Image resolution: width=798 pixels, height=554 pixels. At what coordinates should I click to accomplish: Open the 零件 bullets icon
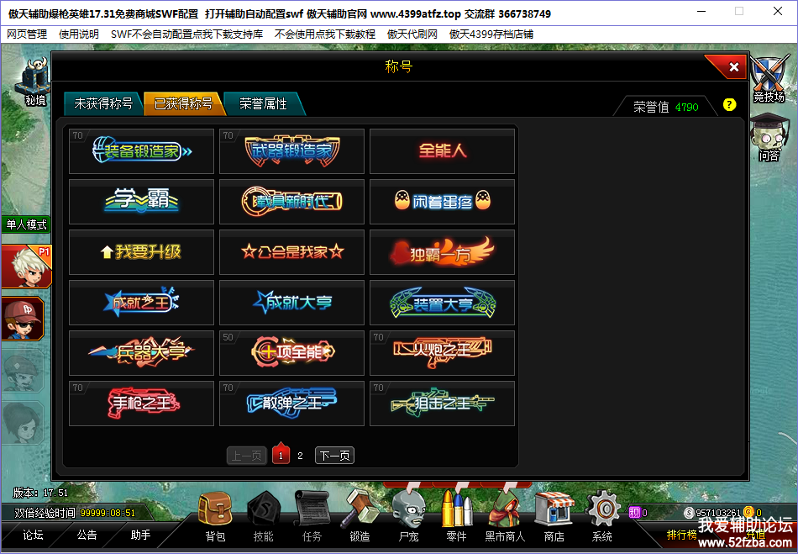coord(456,515)
